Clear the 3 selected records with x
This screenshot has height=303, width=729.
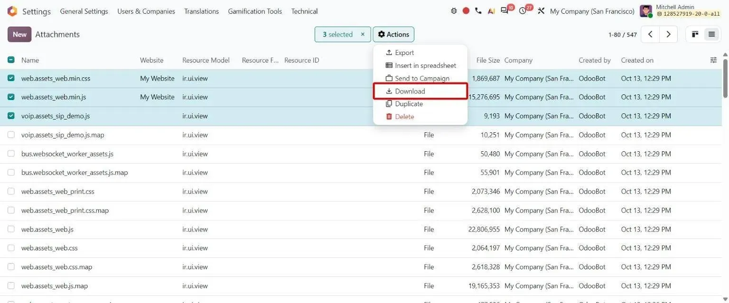pyautogui.click(x=363, y=34)
